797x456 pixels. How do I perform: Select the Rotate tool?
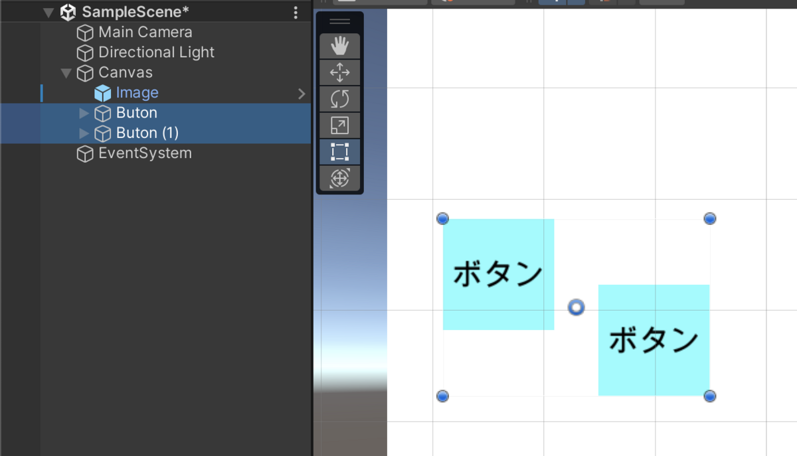pyautogui.click(x=339, y=99)
